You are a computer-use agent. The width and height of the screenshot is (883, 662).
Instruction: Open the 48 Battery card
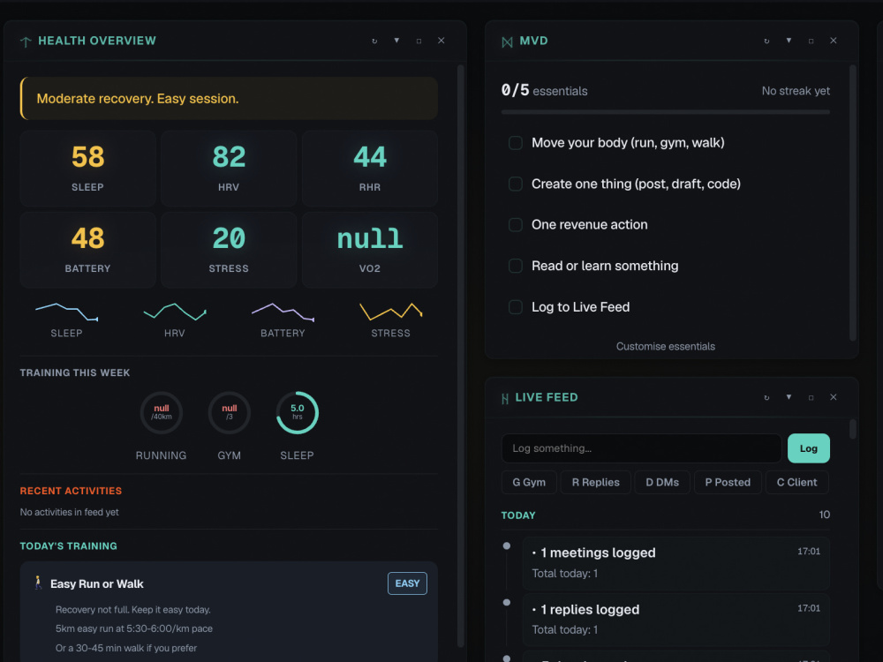pyautogui.click(x=87, y=250)
